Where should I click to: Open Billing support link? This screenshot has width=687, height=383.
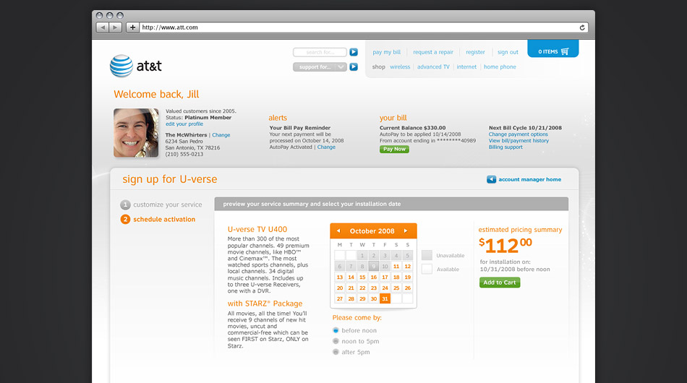505,147
